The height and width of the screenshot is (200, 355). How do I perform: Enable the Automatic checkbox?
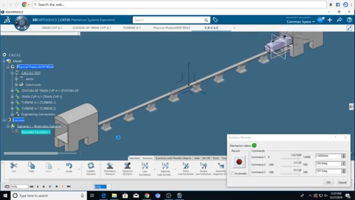(233, 173)
